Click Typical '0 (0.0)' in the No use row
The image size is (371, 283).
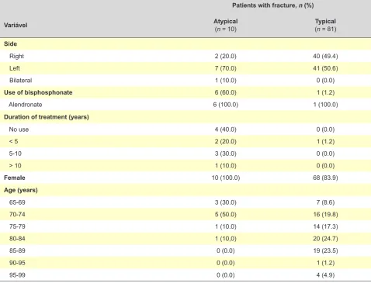point(325,129)
